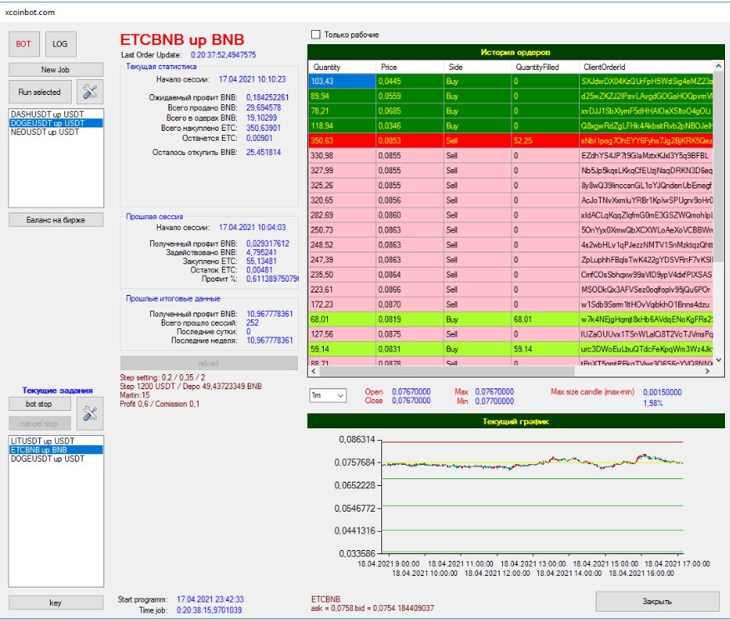Select the red Sell order row 350,63
This screenshot has height=620, width=730.
point(511,141)
